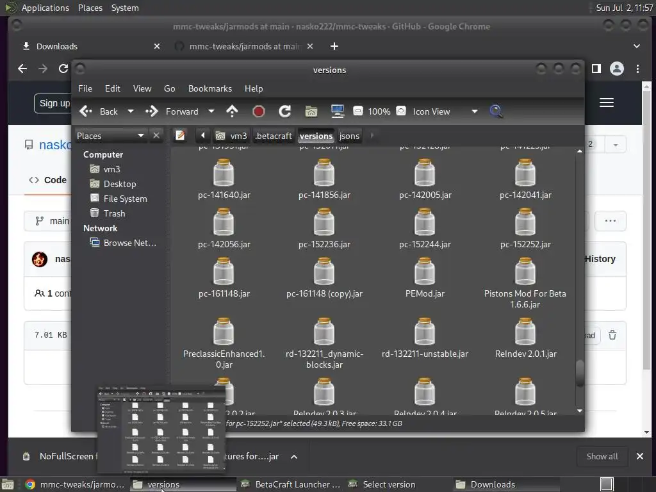Click the jsons path bar button
The image size is (656, 492).
coord(349,136)
